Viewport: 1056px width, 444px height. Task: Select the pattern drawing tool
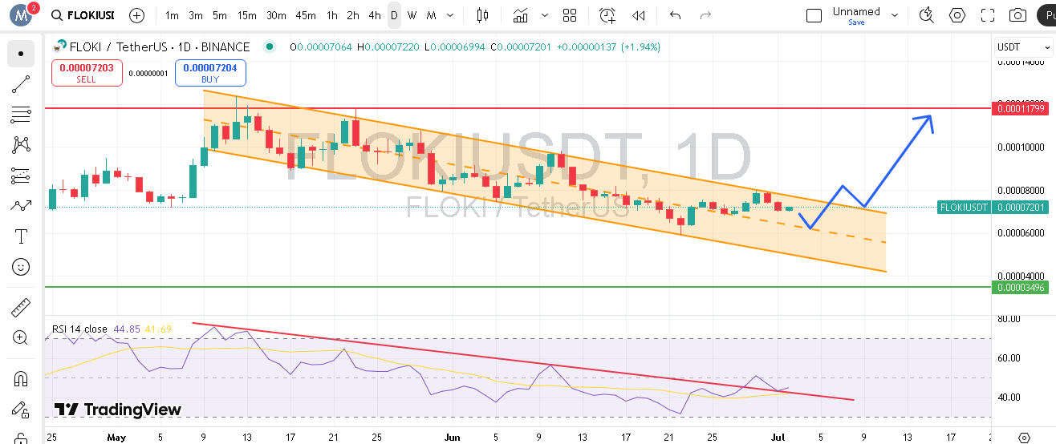(x=21, y=145)
